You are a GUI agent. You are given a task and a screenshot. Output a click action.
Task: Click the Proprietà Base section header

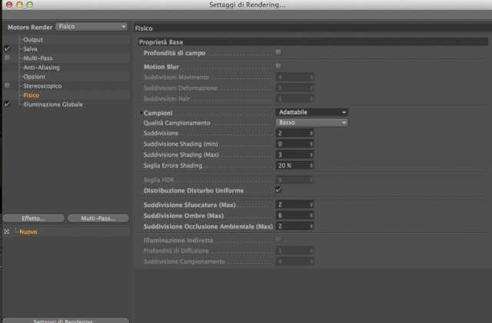(313, 42)
